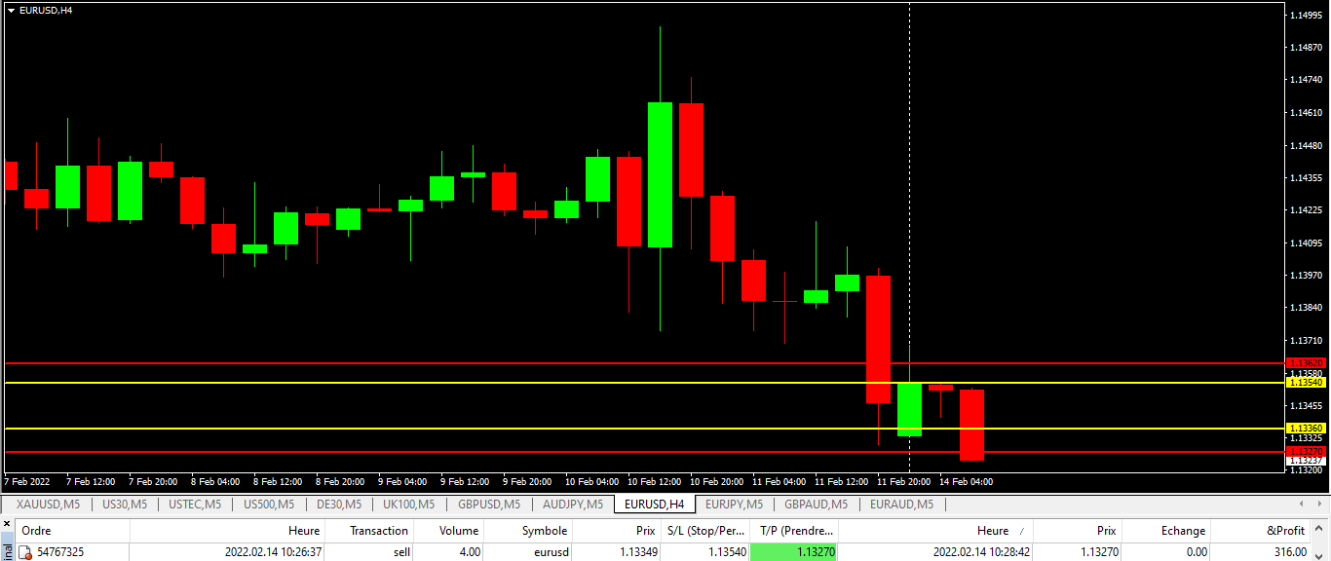Click the Prix header next to Symbole
The width and height of the screenshot is (1331, 561).
(617, 531)
